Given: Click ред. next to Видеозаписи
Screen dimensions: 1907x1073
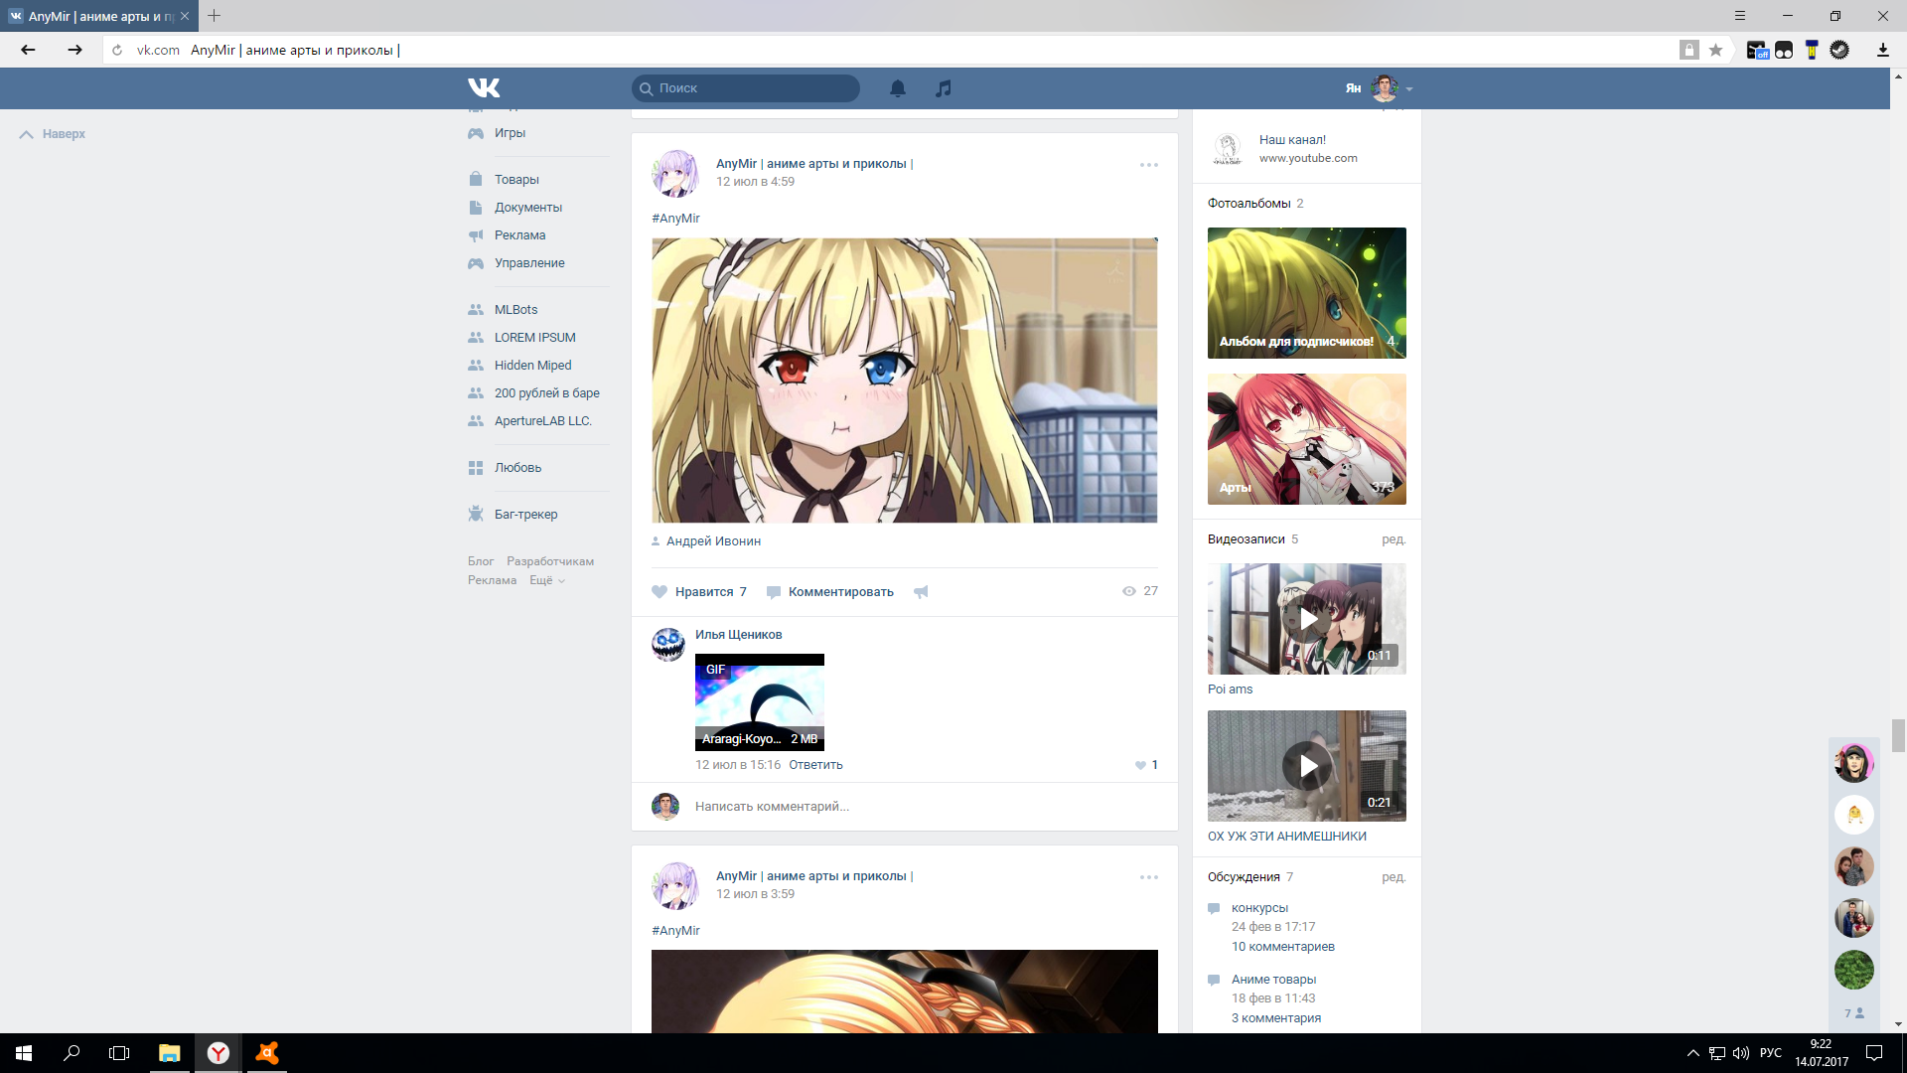Looking at the screenshot, I should pyautogui.click(x=1394, y=539).
